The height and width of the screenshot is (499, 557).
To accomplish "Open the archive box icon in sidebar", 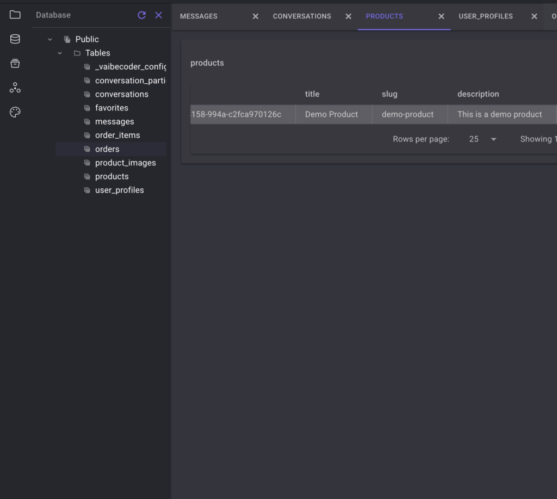I will tap(15, 64).
